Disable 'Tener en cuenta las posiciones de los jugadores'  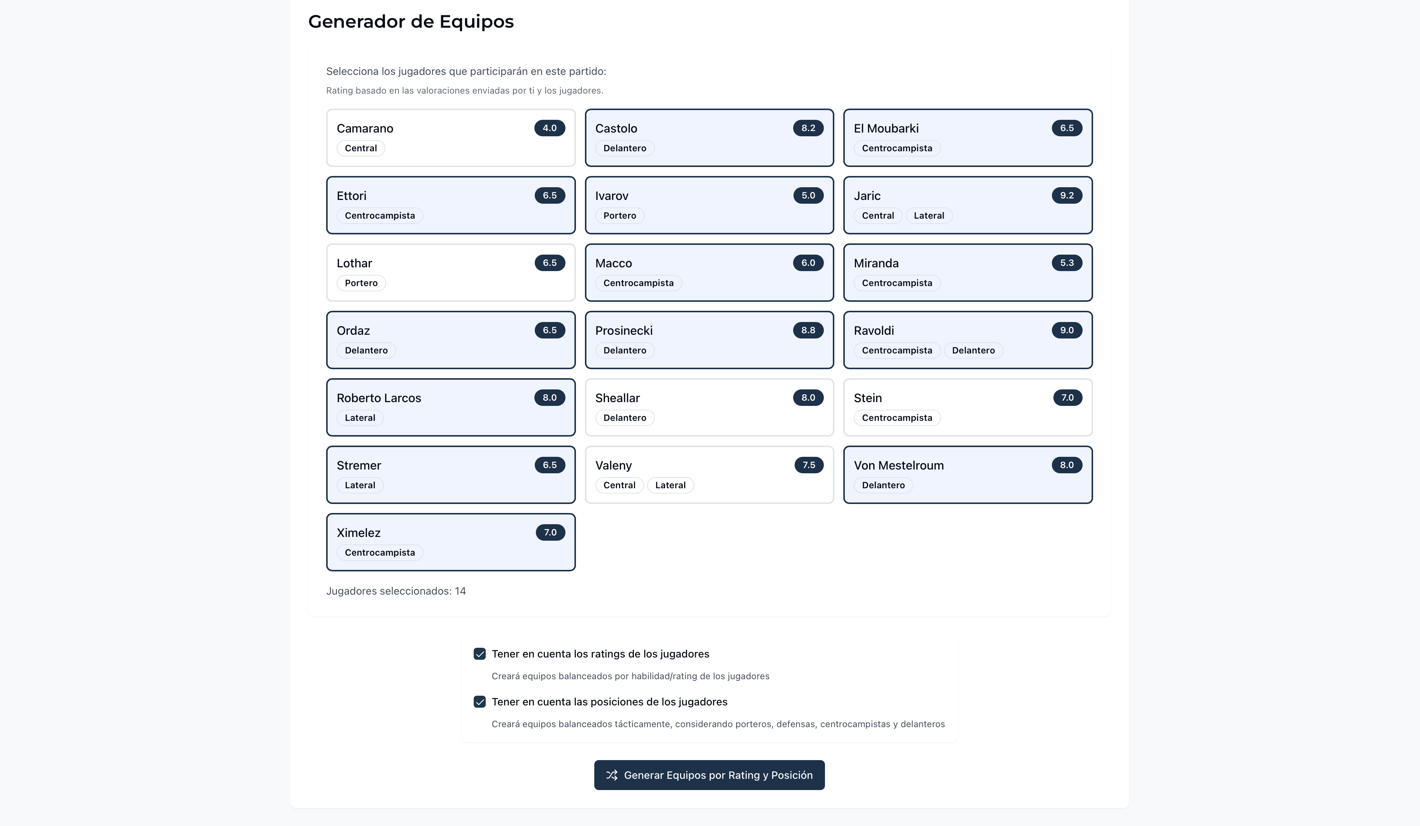pos(480,702)
